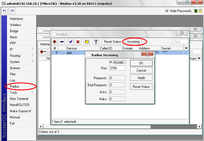Expand the IP submenu arrow
The image size is (204, 141).
(x=33, y=49)
